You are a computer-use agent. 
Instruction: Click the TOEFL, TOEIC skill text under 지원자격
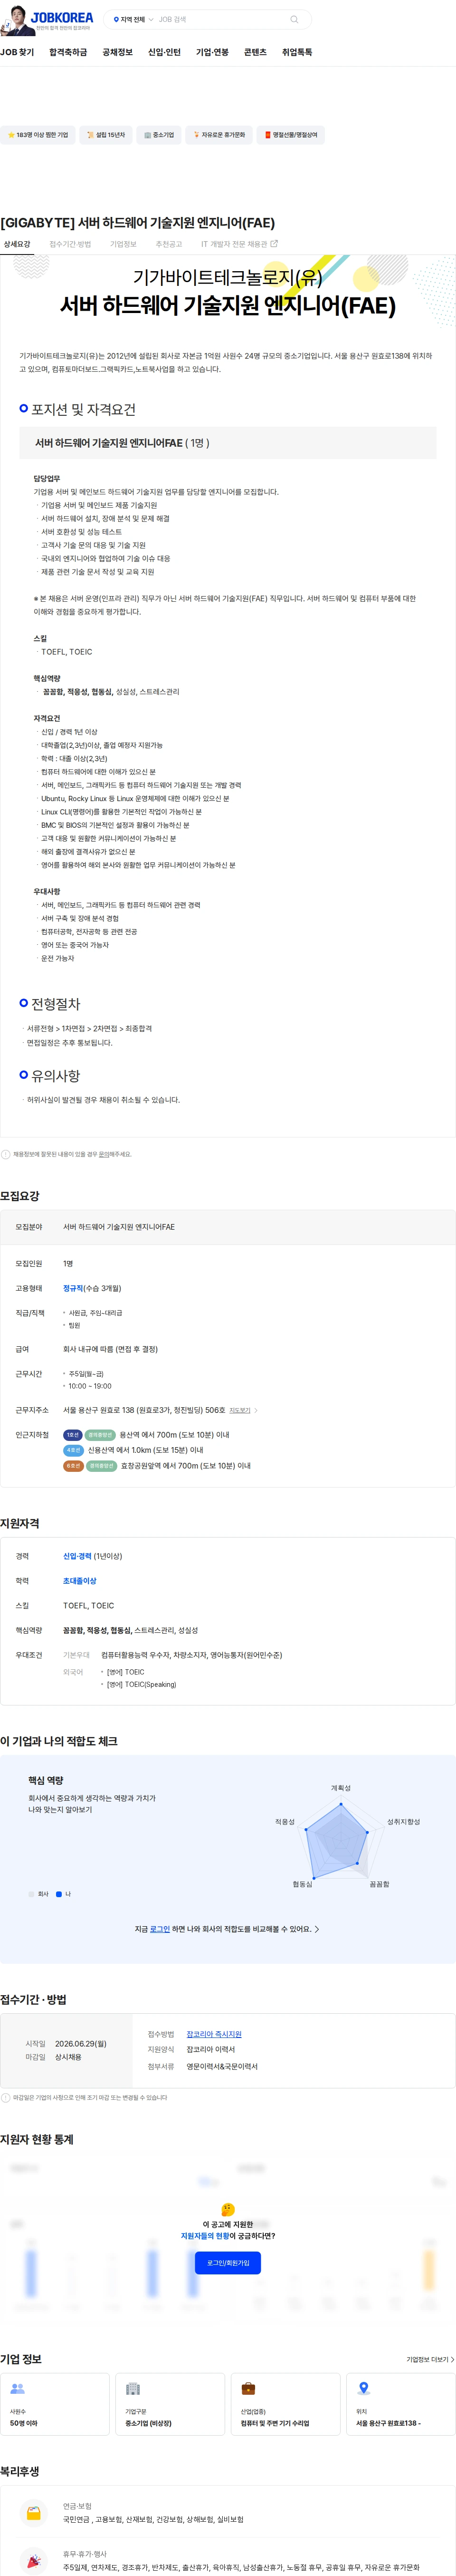[88, 1605]
